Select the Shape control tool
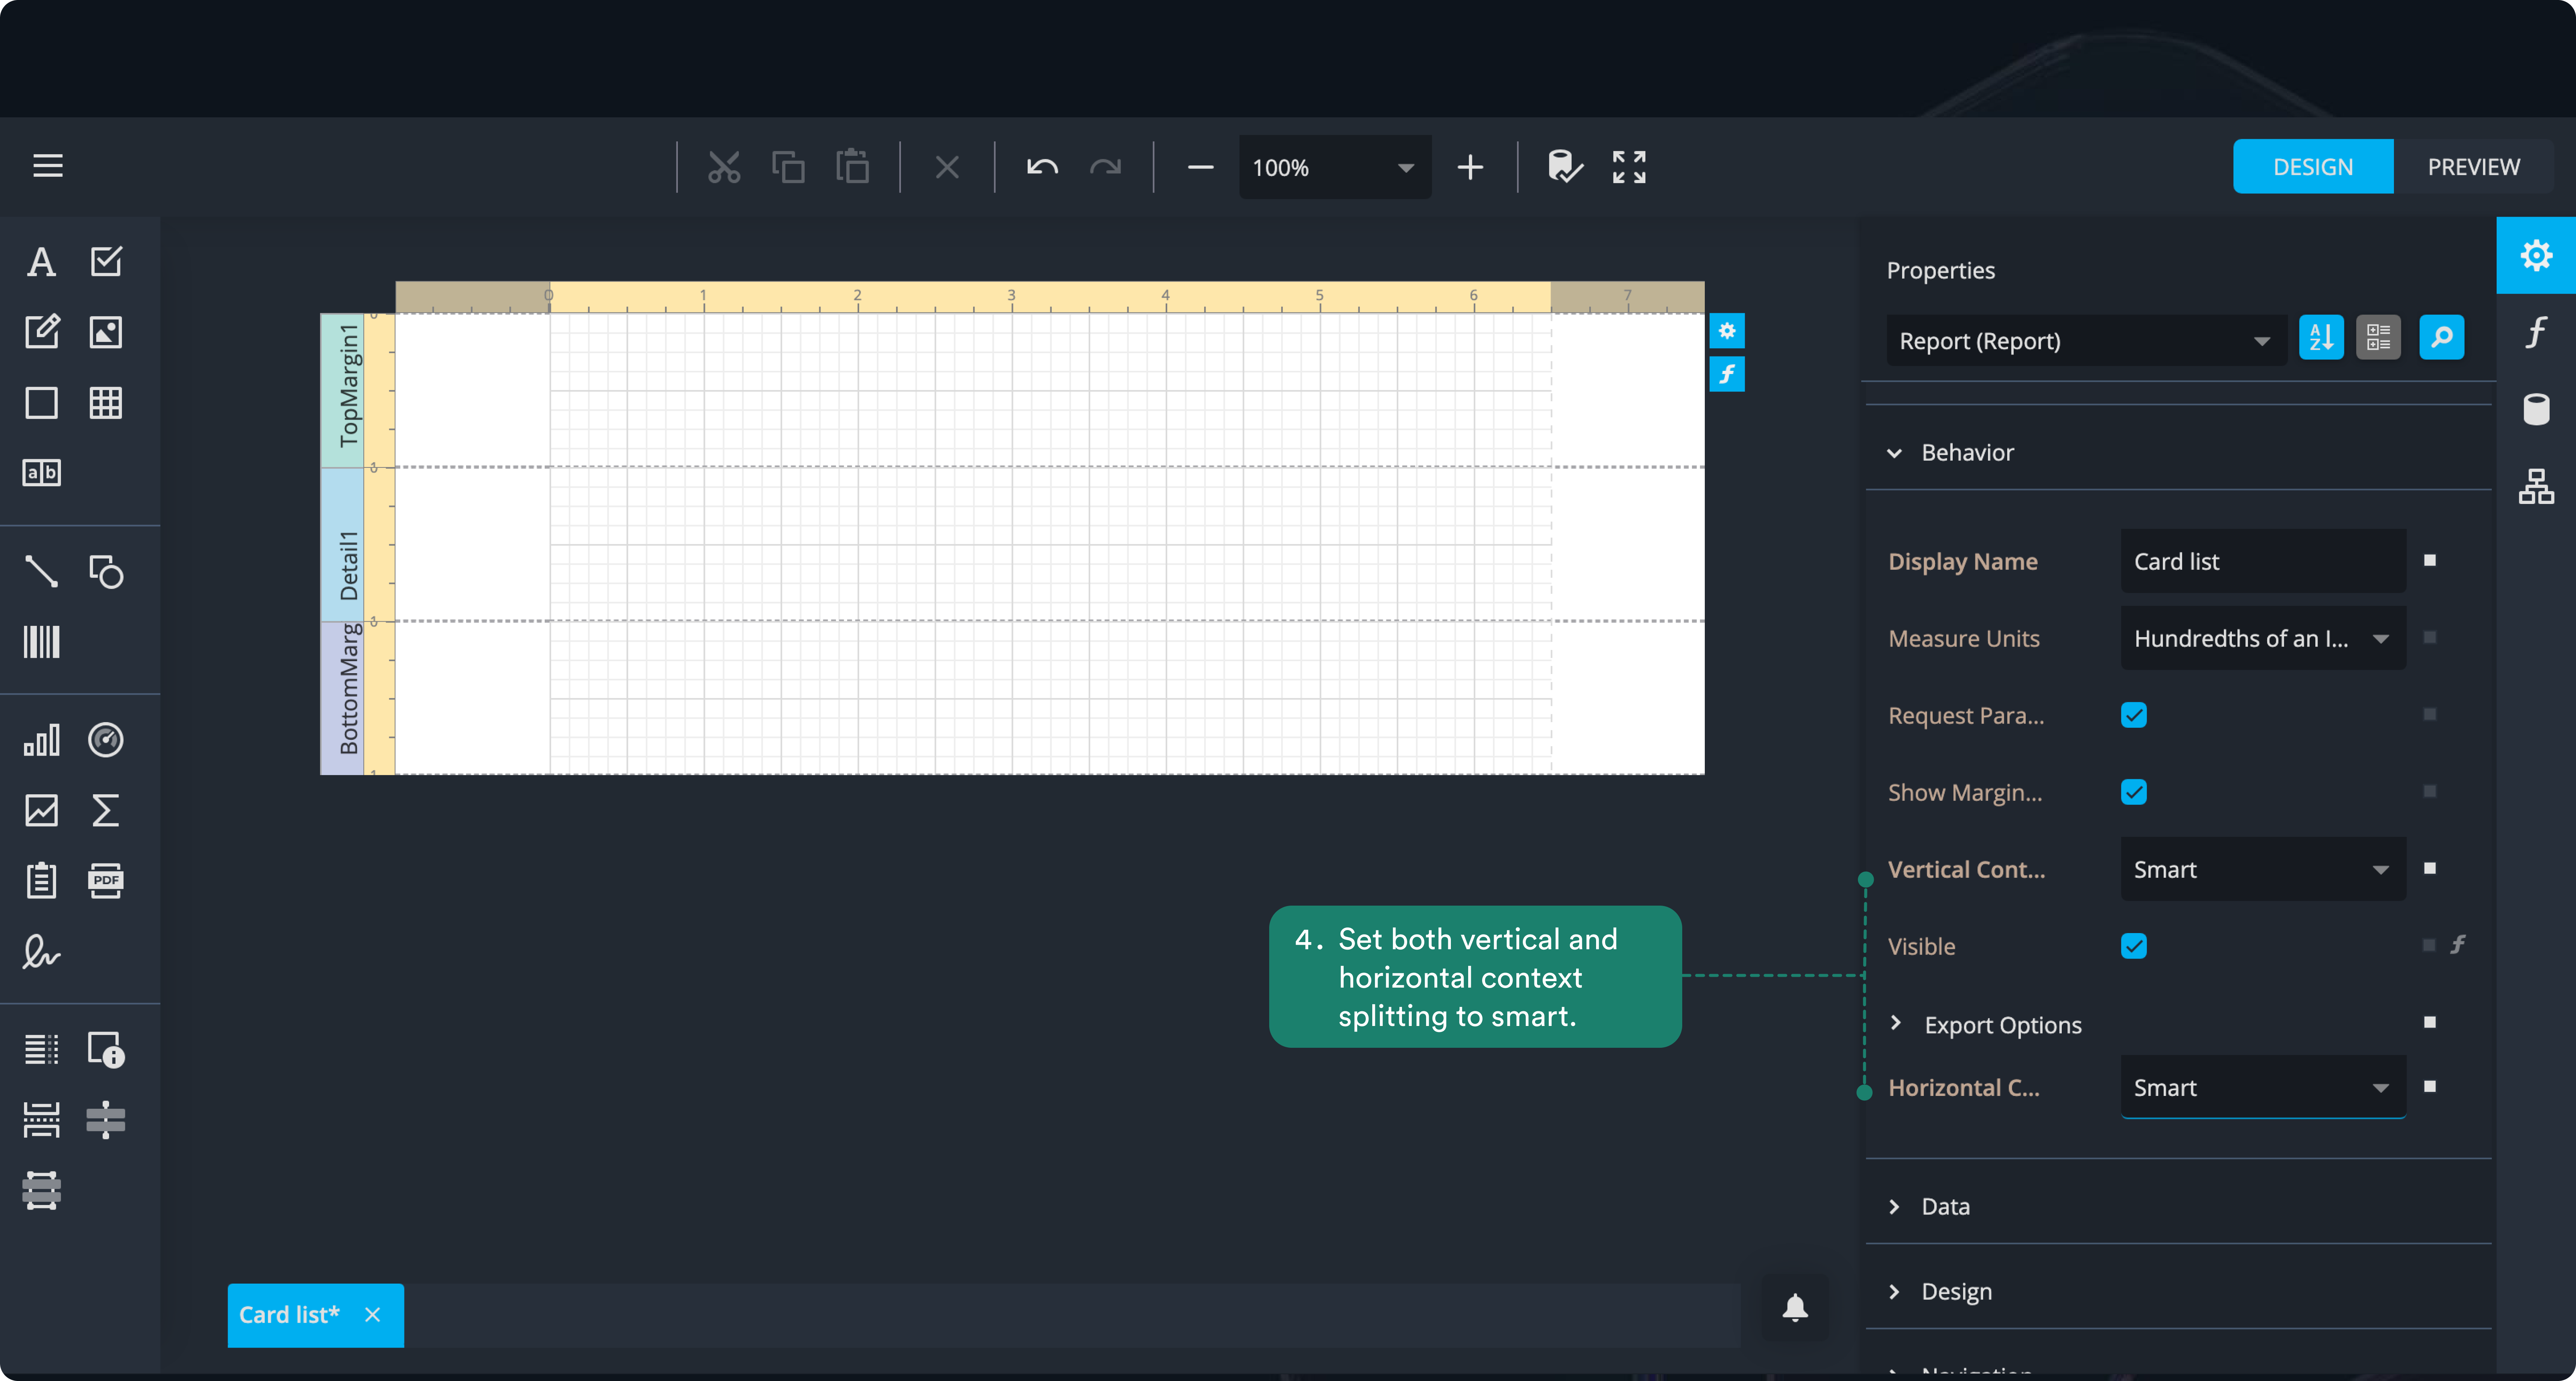The width and height of the screenshot is (2576, 1381). click(106, 572)
